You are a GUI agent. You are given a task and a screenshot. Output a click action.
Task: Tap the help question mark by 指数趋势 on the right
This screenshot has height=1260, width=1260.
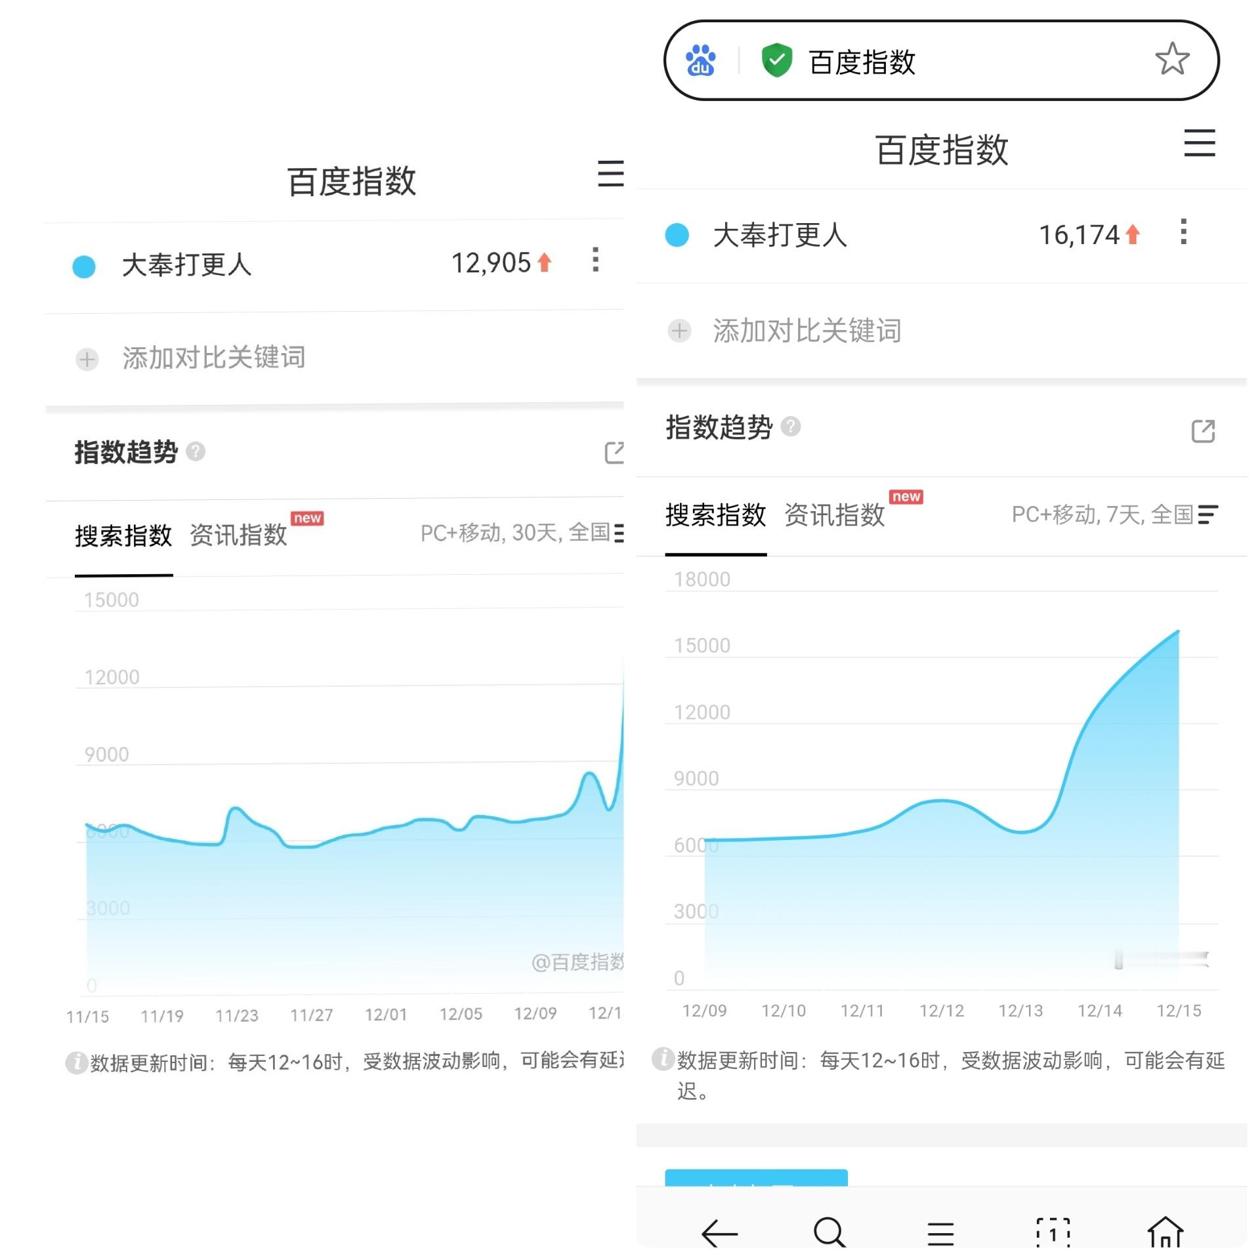click(791, 427)
